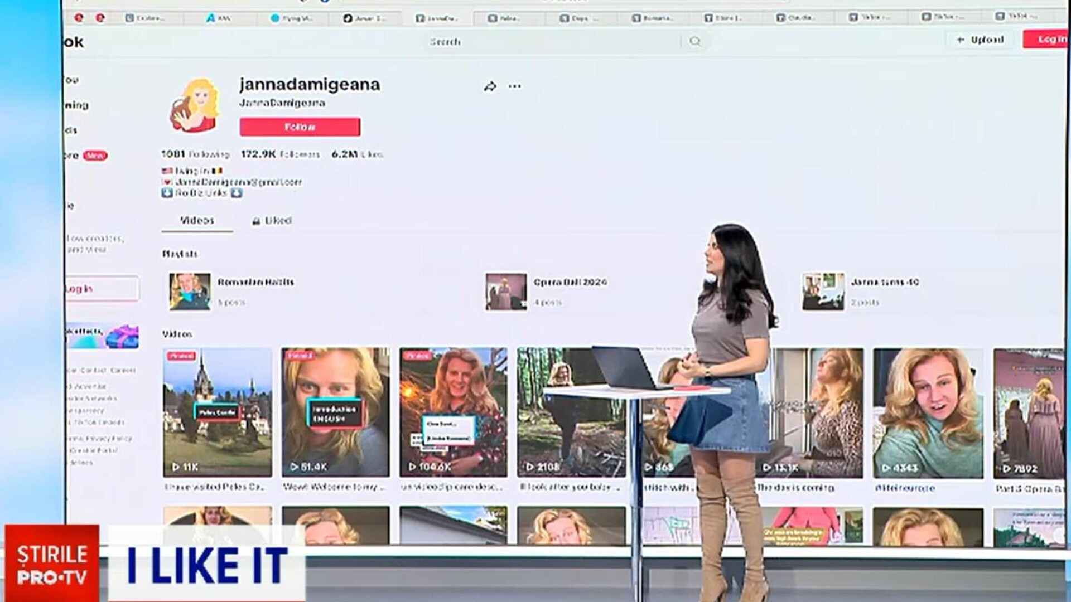1071x602 pixels.
Task: Click the magnifying glass icon in the search bar
Action: [x=695, y=41]
